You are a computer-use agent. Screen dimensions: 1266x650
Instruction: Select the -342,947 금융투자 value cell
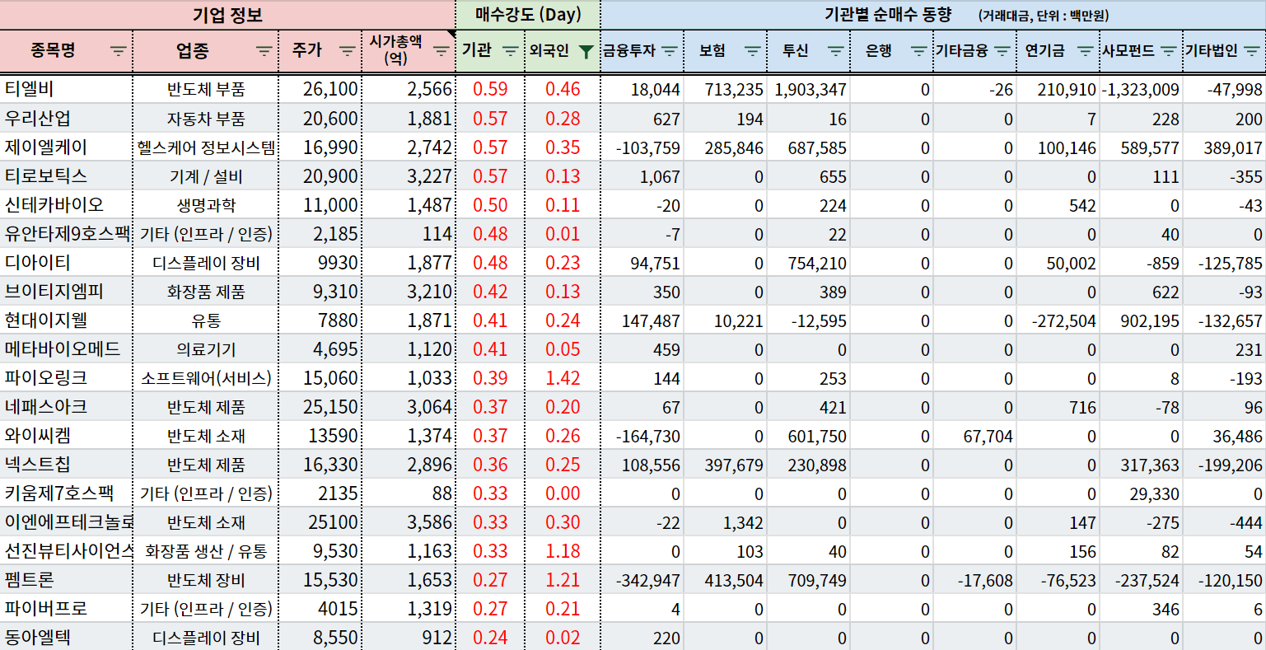642,579
